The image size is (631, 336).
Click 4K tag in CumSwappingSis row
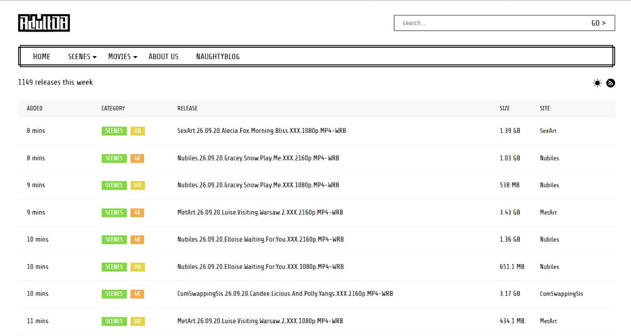click(138, 294)
